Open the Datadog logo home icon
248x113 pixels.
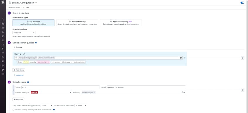[3, 2]
